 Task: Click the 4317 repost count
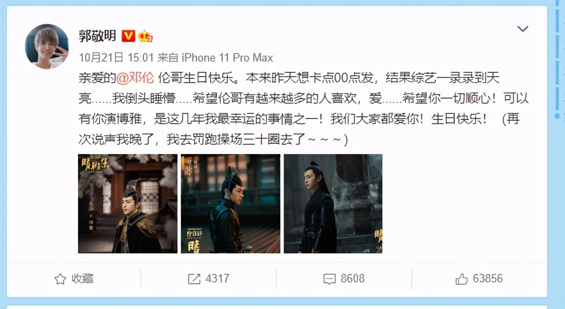218,279
